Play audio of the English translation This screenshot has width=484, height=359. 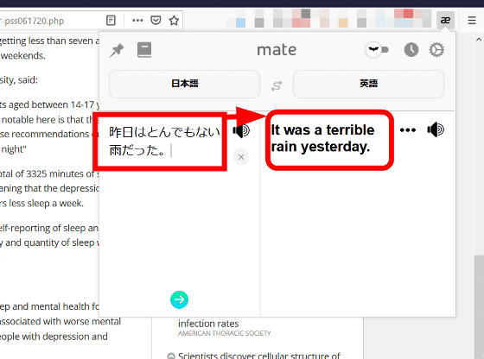pyautogui.click(x=436, y=129)
